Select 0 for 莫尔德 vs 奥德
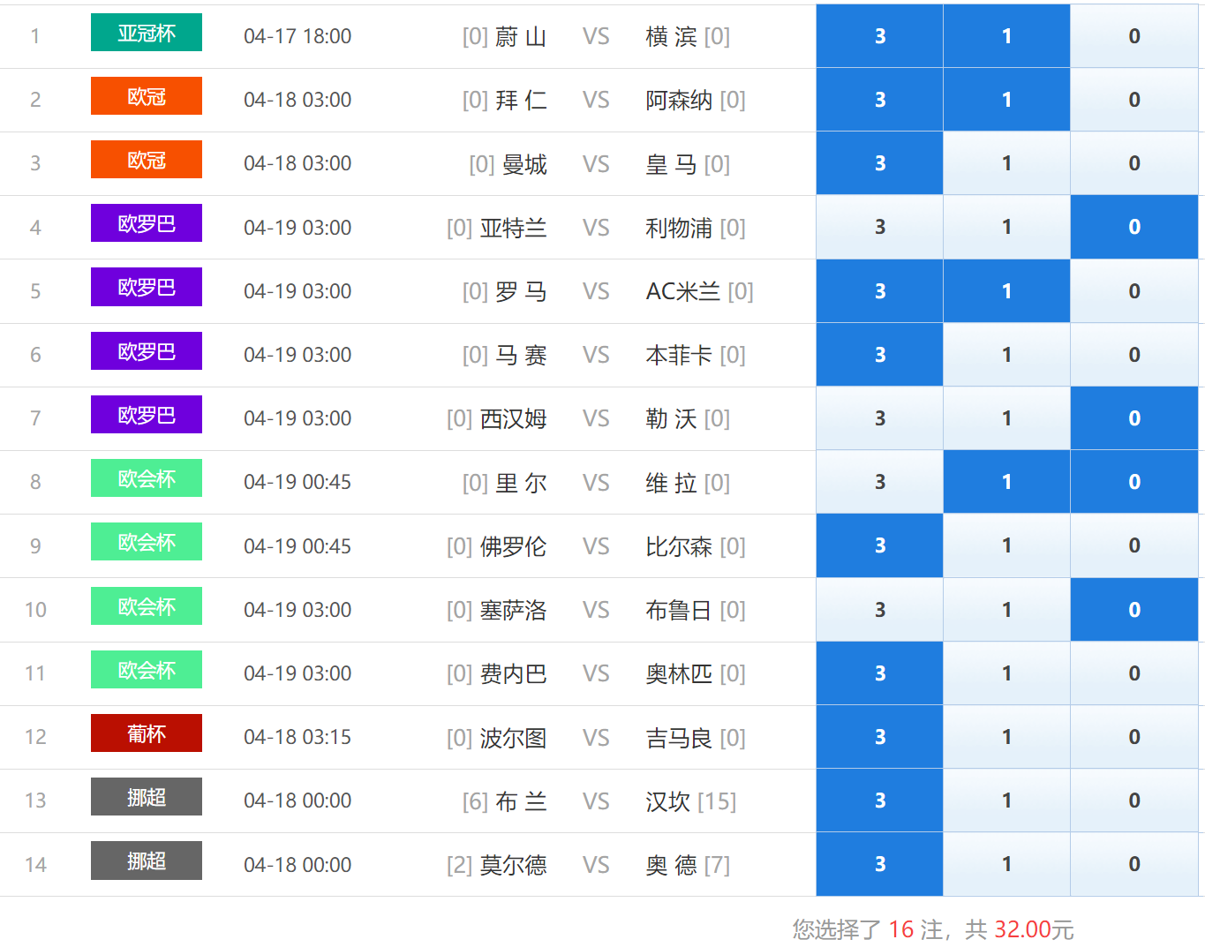 (1134, 864)
